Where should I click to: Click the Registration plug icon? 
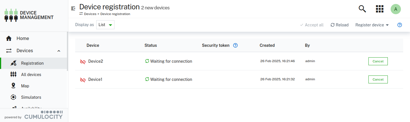pyautogui.click(x=13, y=63)
